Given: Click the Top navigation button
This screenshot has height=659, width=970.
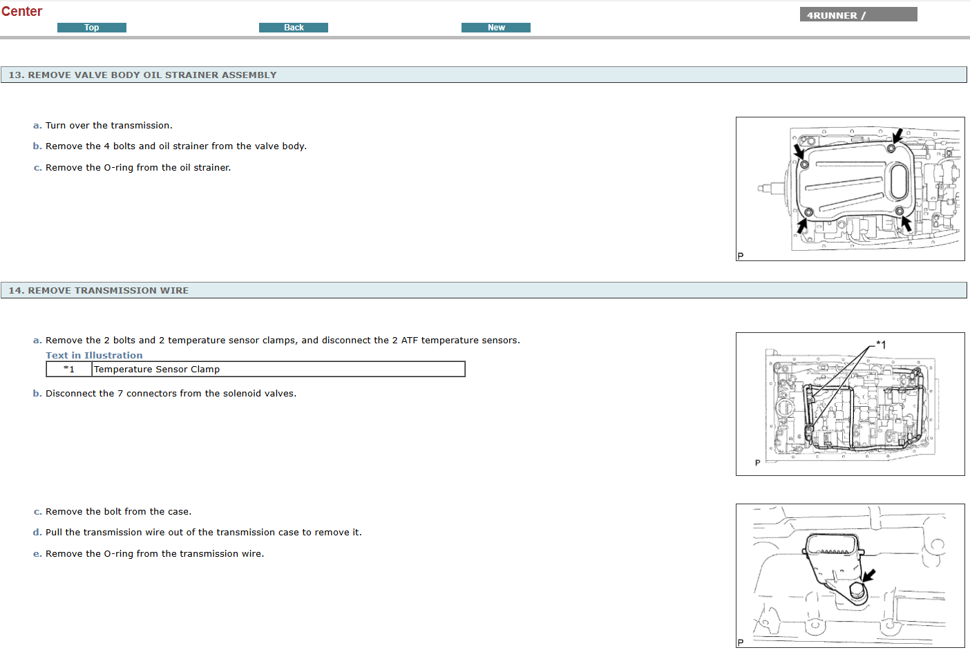Looking at the screenshot, I should click(x=91, y=28).
